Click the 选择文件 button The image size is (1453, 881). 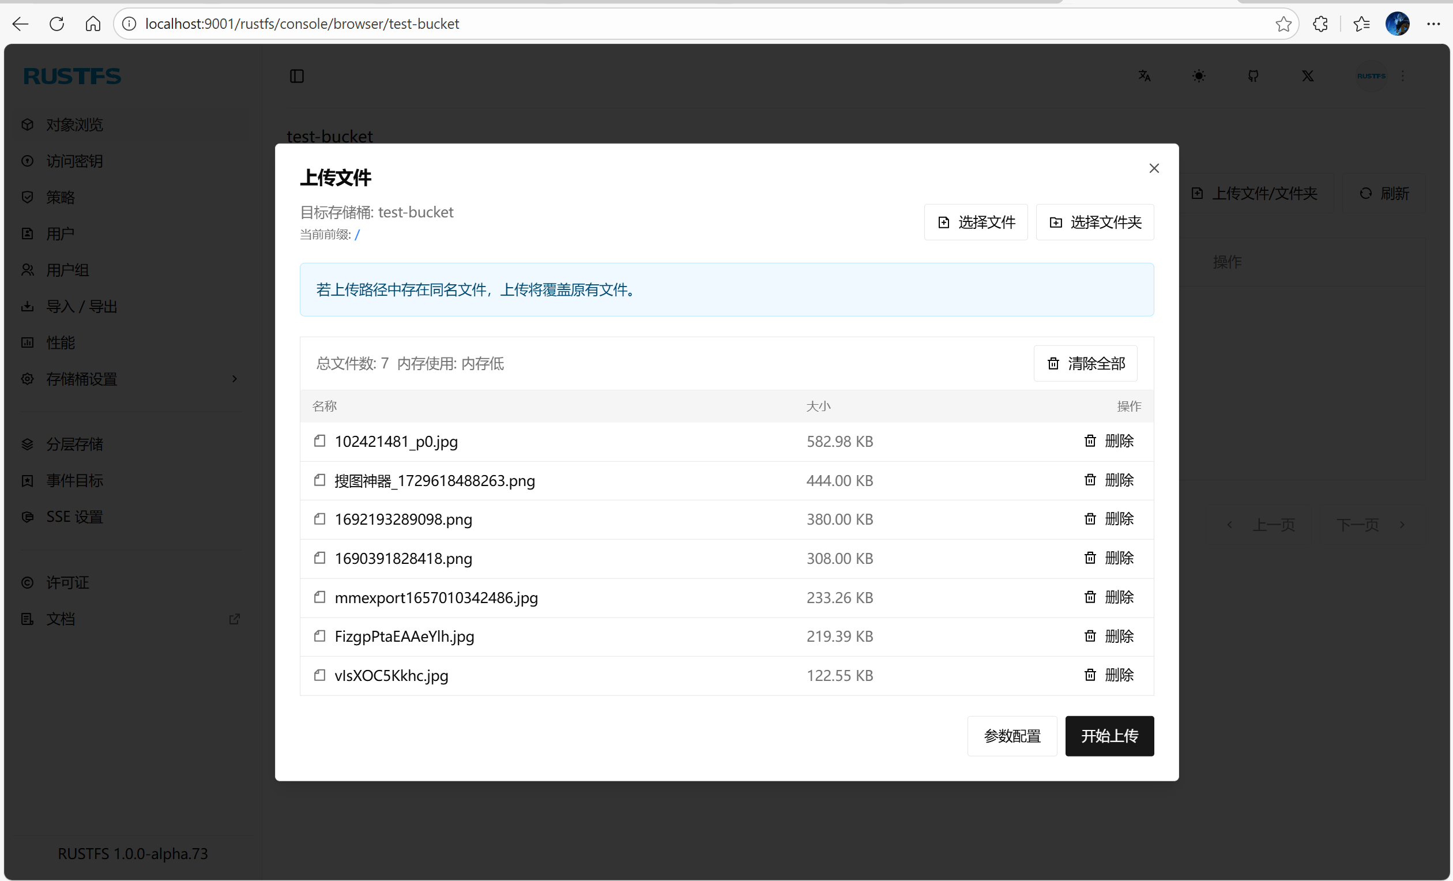click(x=976, y=223)
